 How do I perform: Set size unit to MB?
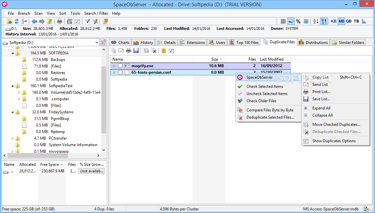click(x=342, y=21)
